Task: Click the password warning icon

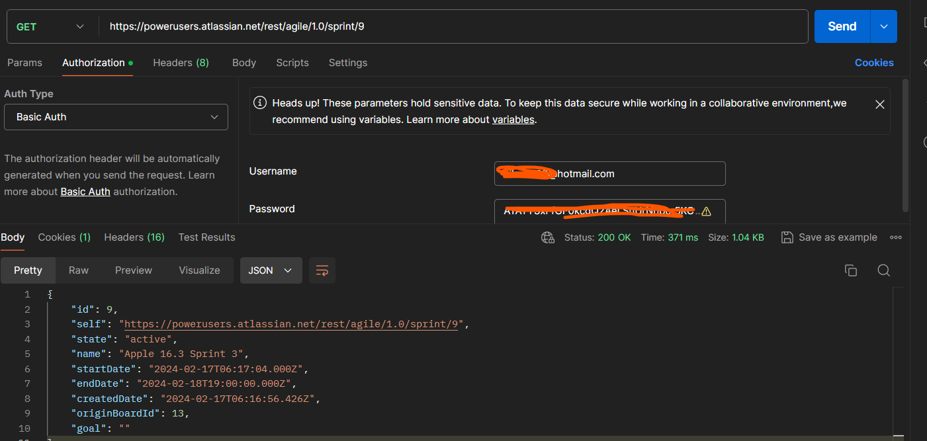Action: click(x=706, y=212)
